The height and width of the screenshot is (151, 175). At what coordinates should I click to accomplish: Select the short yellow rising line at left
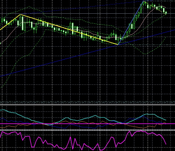[x=10, y=22]
